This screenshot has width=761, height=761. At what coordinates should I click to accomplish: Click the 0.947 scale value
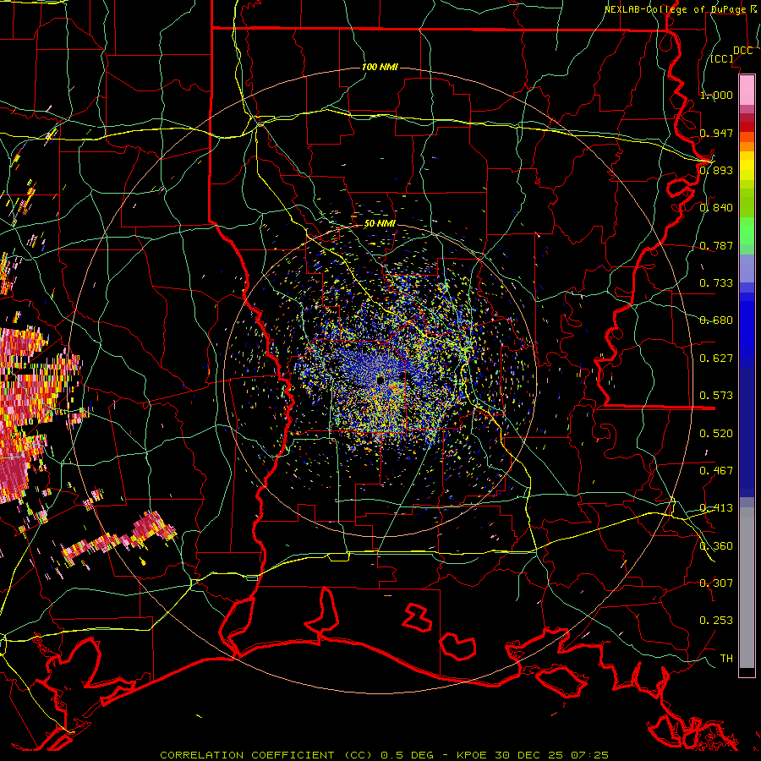(x=716, y=133)
